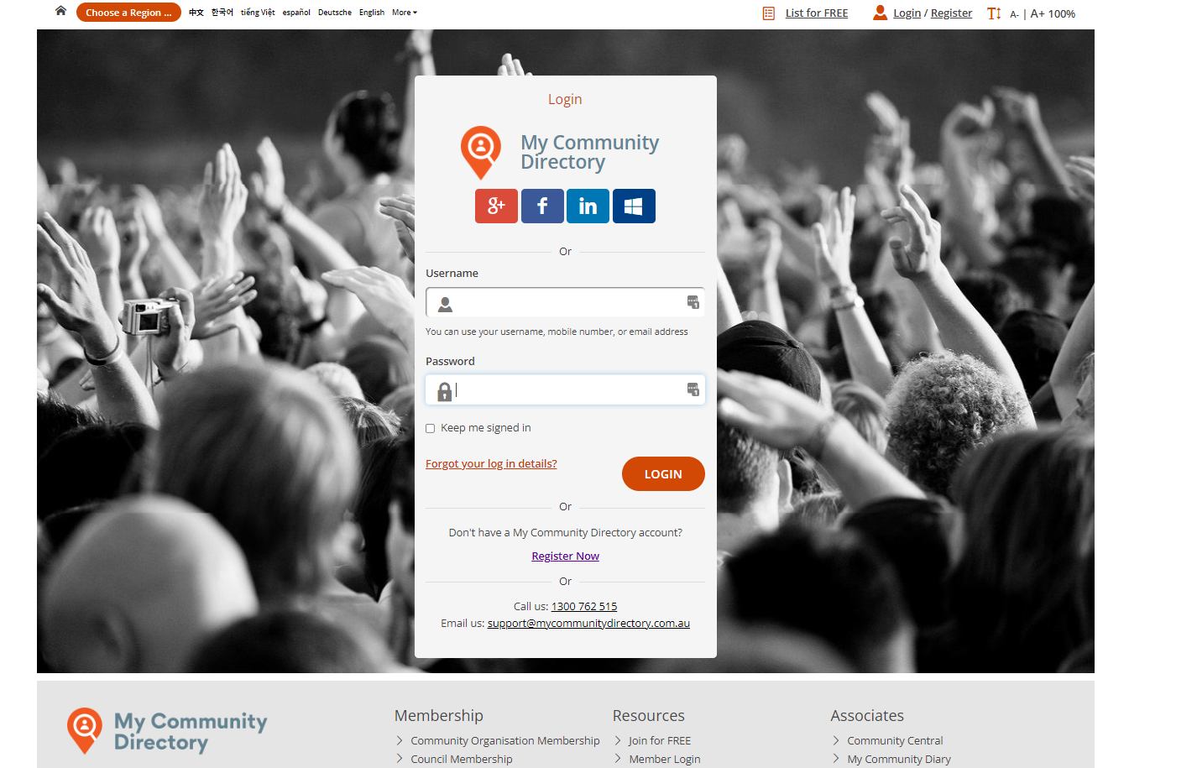
Task: Open the Choose a Region dropdown
Action: coord(128,13)
